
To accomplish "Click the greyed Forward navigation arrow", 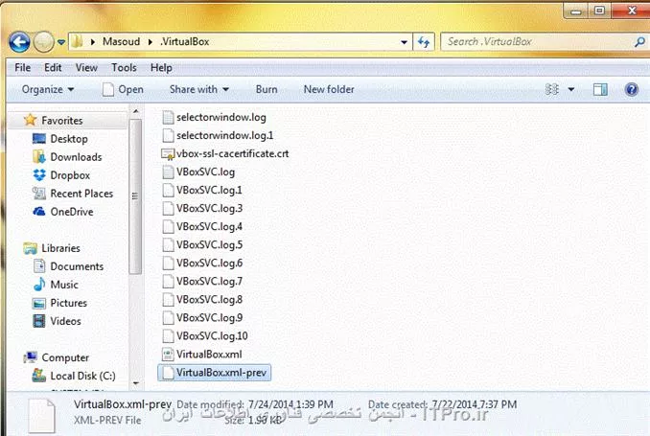I will tap(43, 42).
